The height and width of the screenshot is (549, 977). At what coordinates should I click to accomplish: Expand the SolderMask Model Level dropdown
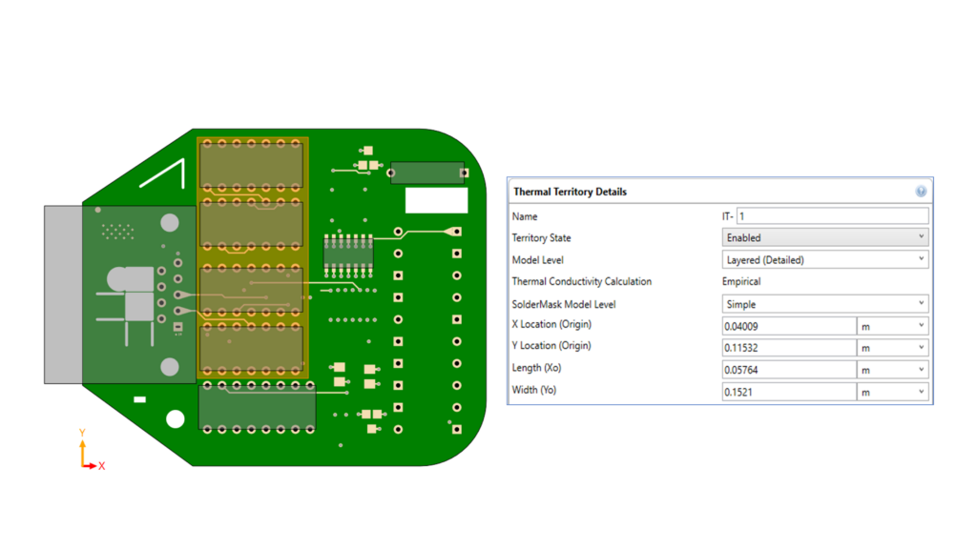point(824,304)
